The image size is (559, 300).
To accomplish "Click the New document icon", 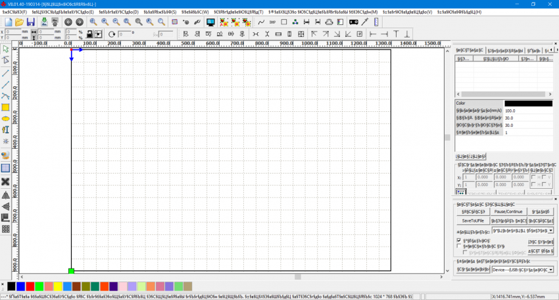I will tap(8, 22).
